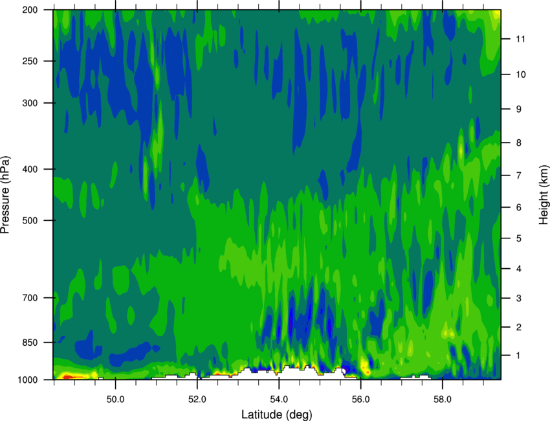Pick the 11 km height label

tap(520, 39)
